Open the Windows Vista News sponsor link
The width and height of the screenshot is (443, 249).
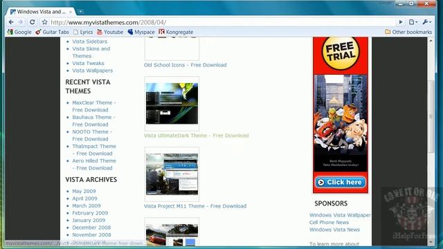(334, 230)
